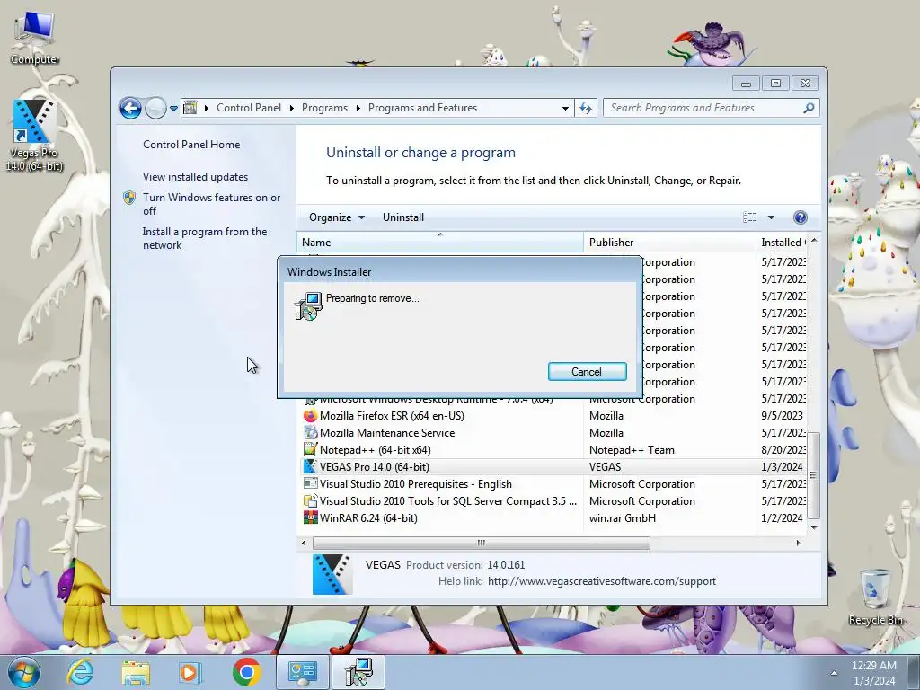This screenshot has height=690, width=920.
Task: Cancel the Windows Installer removal
Action: pyautogui.click(x=587, y=371)
